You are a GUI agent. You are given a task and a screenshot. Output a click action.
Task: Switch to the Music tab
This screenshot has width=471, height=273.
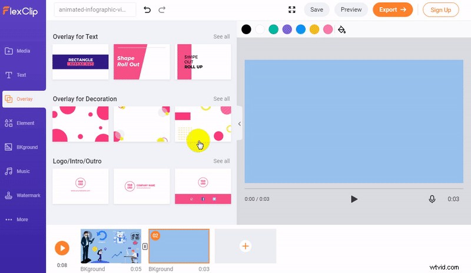(23, 171)
